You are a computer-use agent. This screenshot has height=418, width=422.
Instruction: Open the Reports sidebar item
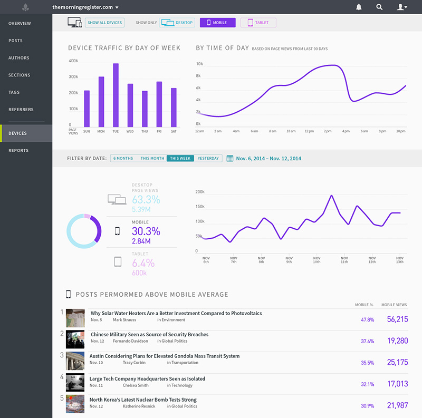click(18, 150)
